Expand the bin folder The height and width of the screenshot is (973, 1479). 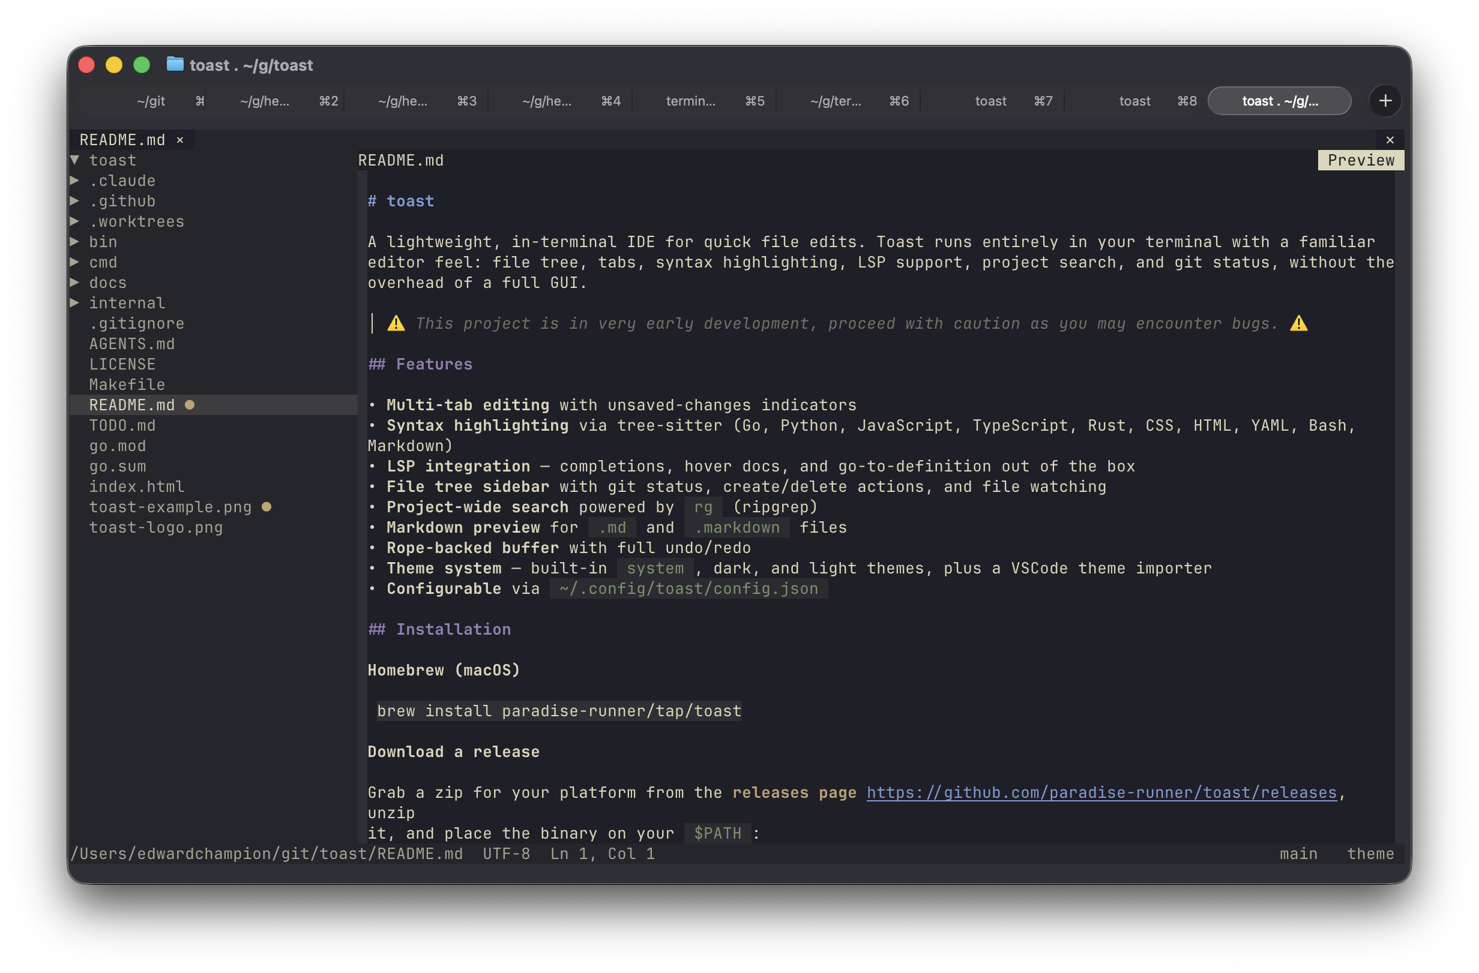click(x=74, y=242)
